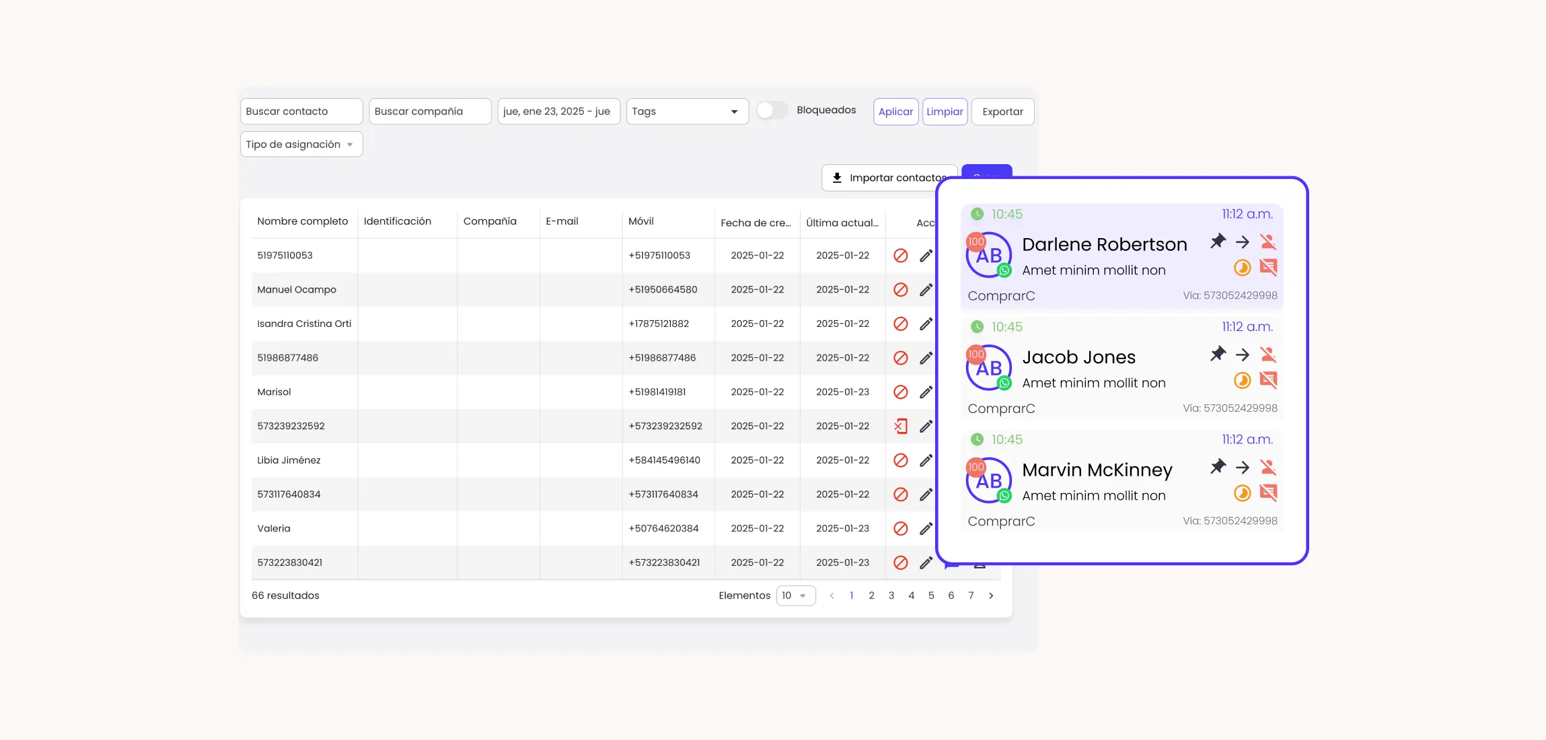Click red phone-remove icon in 573239232592 row
This screenshot has width=1546, height=740.
[x=901, y=426]
